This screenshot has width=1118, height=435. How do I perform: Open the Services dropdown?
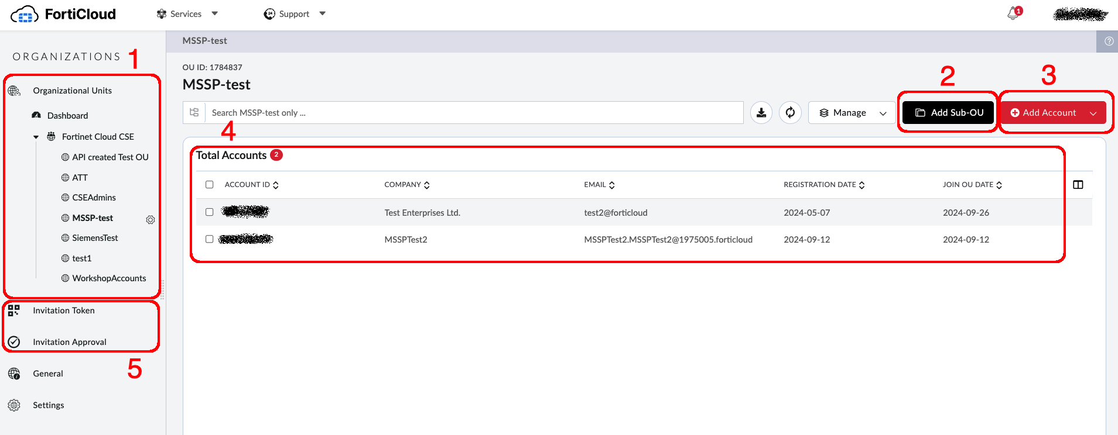pos(187,14)
